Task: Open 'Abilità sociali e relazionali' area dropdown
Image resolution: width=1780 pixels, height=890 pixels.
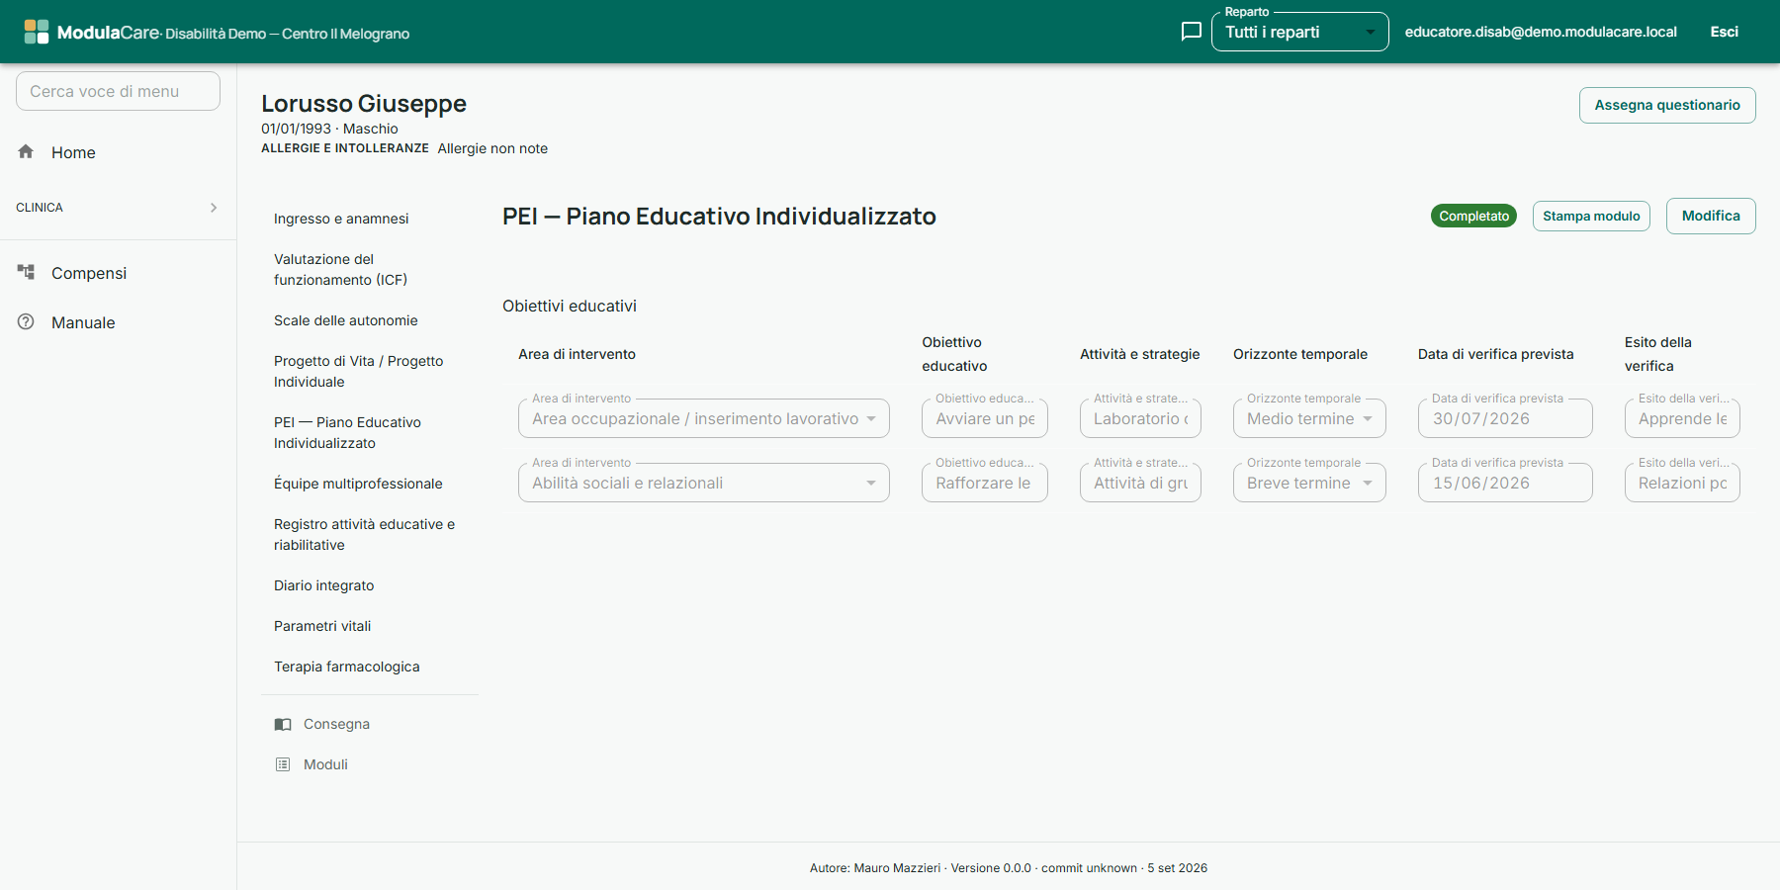Action: (x=703, y=483)
